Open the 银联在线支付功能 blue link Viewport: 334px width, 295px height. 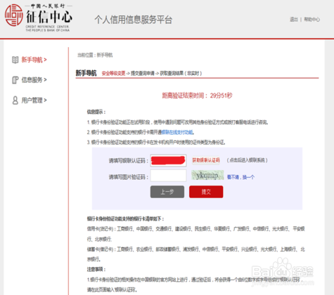click(176, 133)
